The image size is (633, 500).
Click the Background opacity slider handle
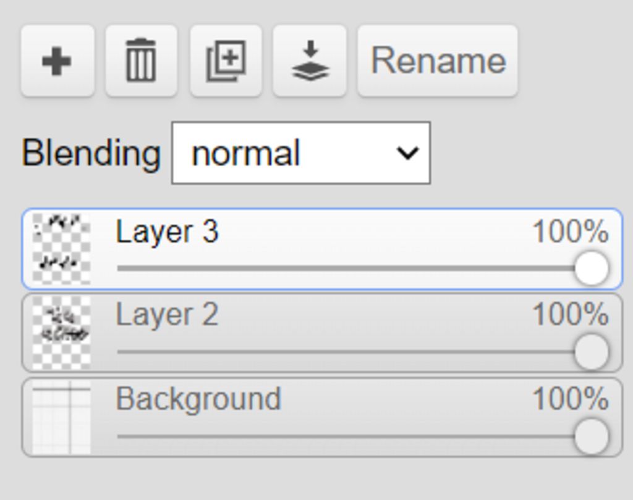tap(591, 436)
